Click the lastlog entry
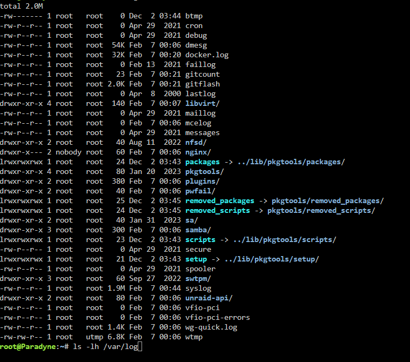Viewport: 410px width, 362px height. (200, 93)
